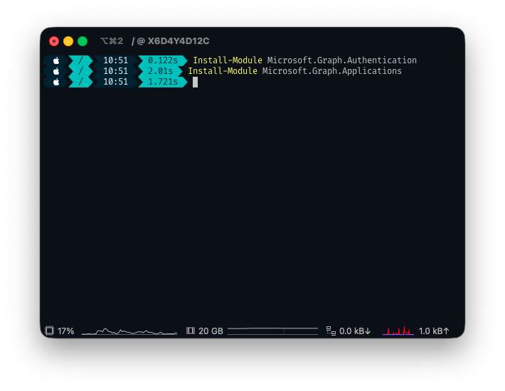Click on Microsoft.Graph.Authentication text

pyautogui.click(x=342, y=60)
